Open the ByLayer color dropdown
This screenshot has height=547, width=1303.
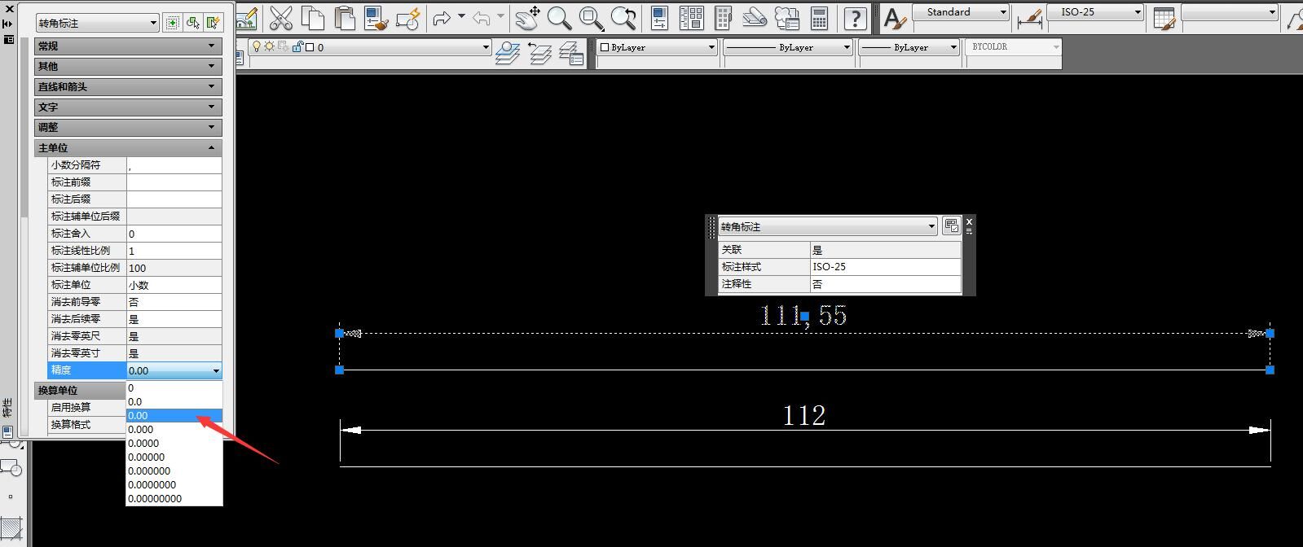pos(657,47)
